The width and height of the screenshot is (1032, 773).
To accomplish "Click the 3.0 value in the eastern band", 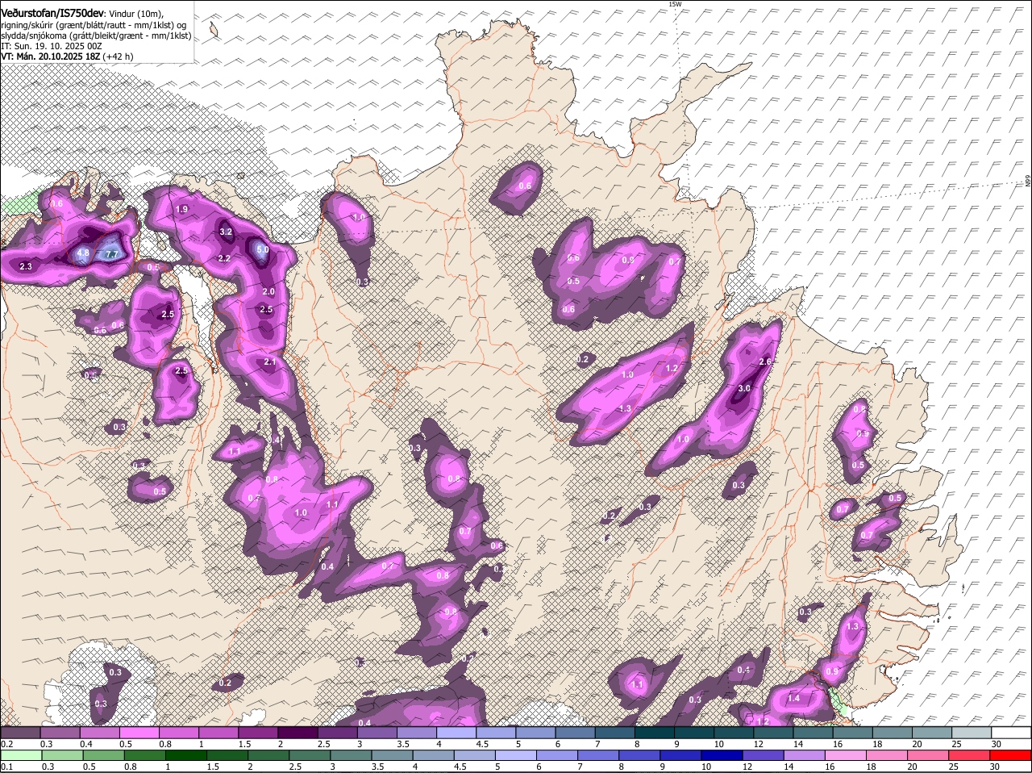I will (x=744, y=388).
